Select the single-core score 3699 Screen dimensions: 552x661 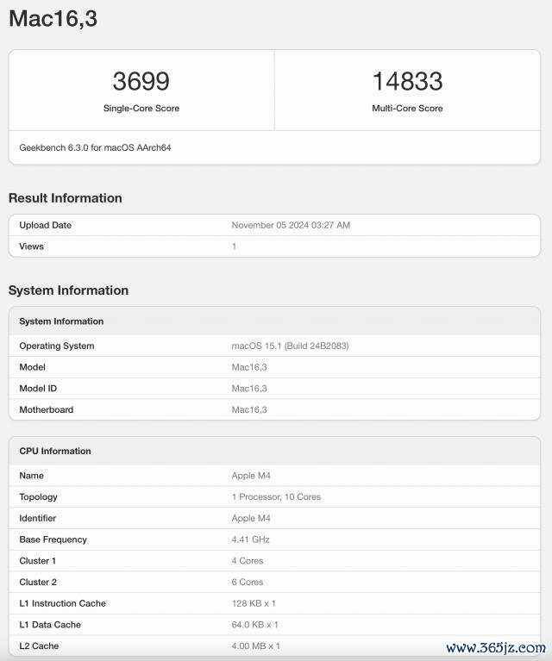point(141,81)
